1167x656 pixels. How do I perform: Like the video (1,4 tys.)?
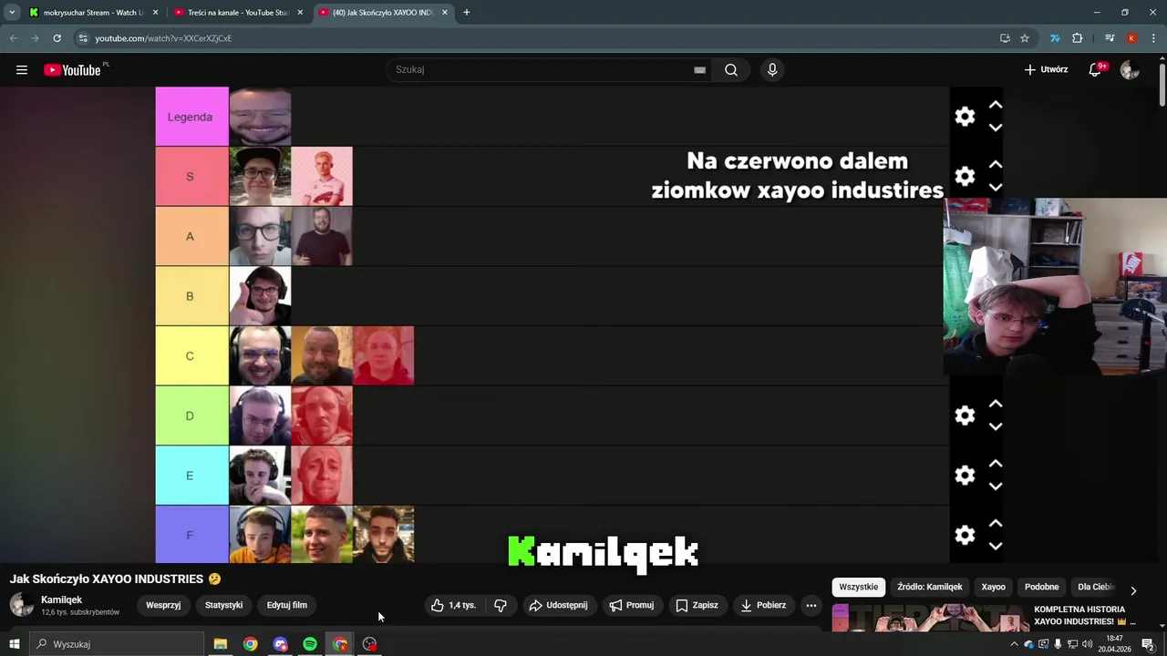[x=454, y=605]
